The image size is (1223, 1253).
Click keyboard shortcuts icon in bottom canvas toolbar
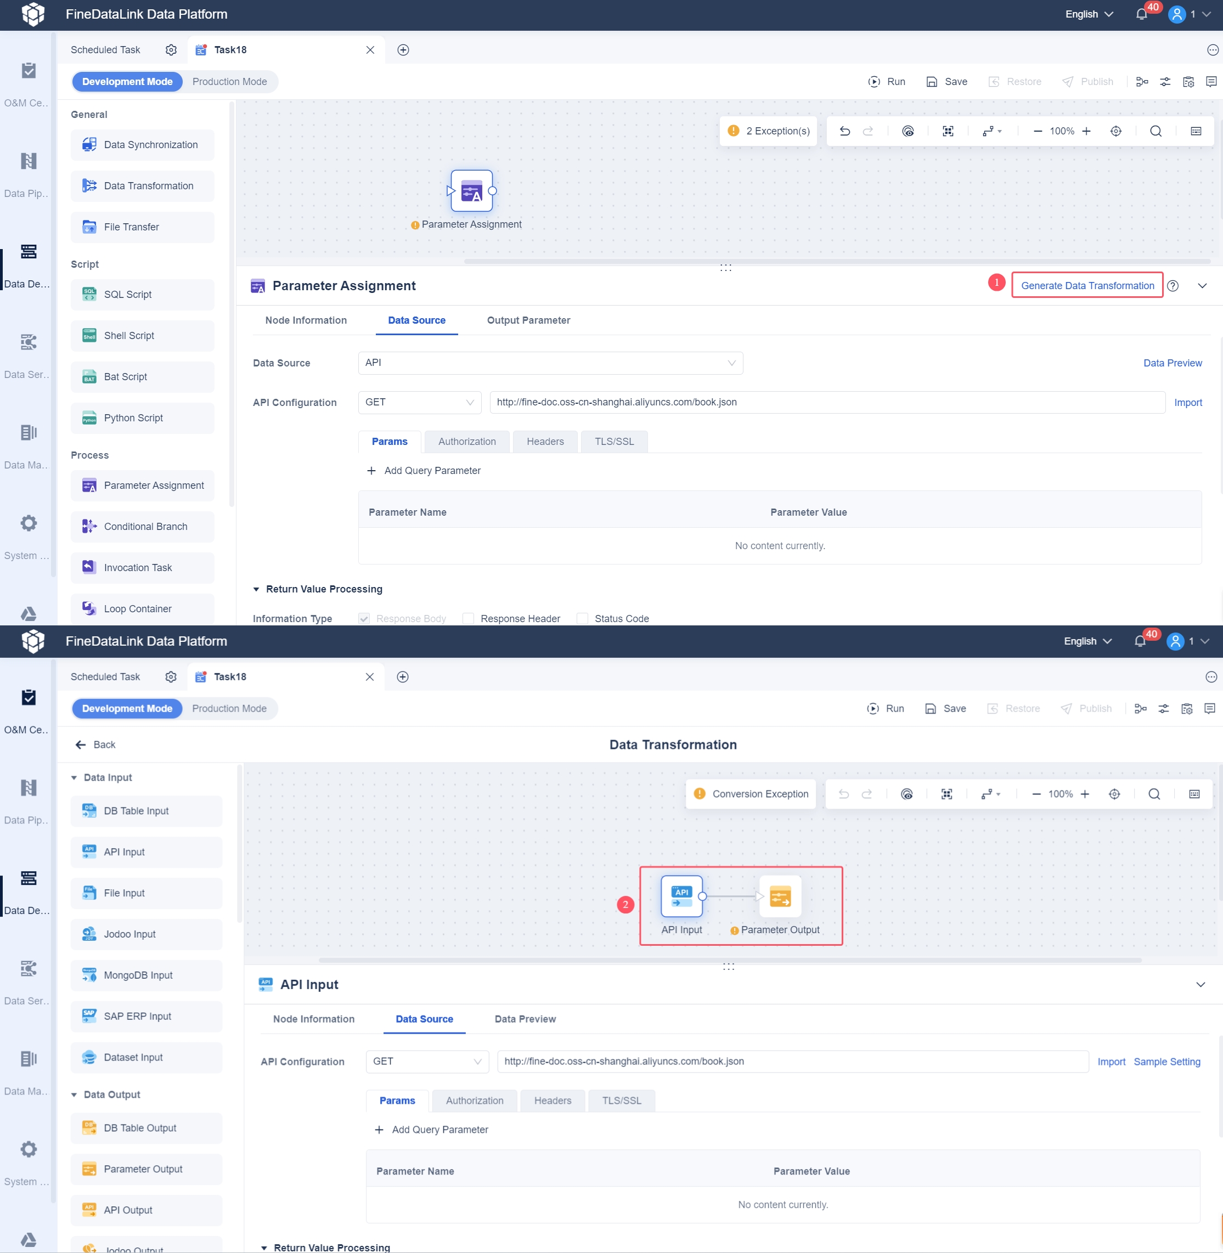(1194, 794)
